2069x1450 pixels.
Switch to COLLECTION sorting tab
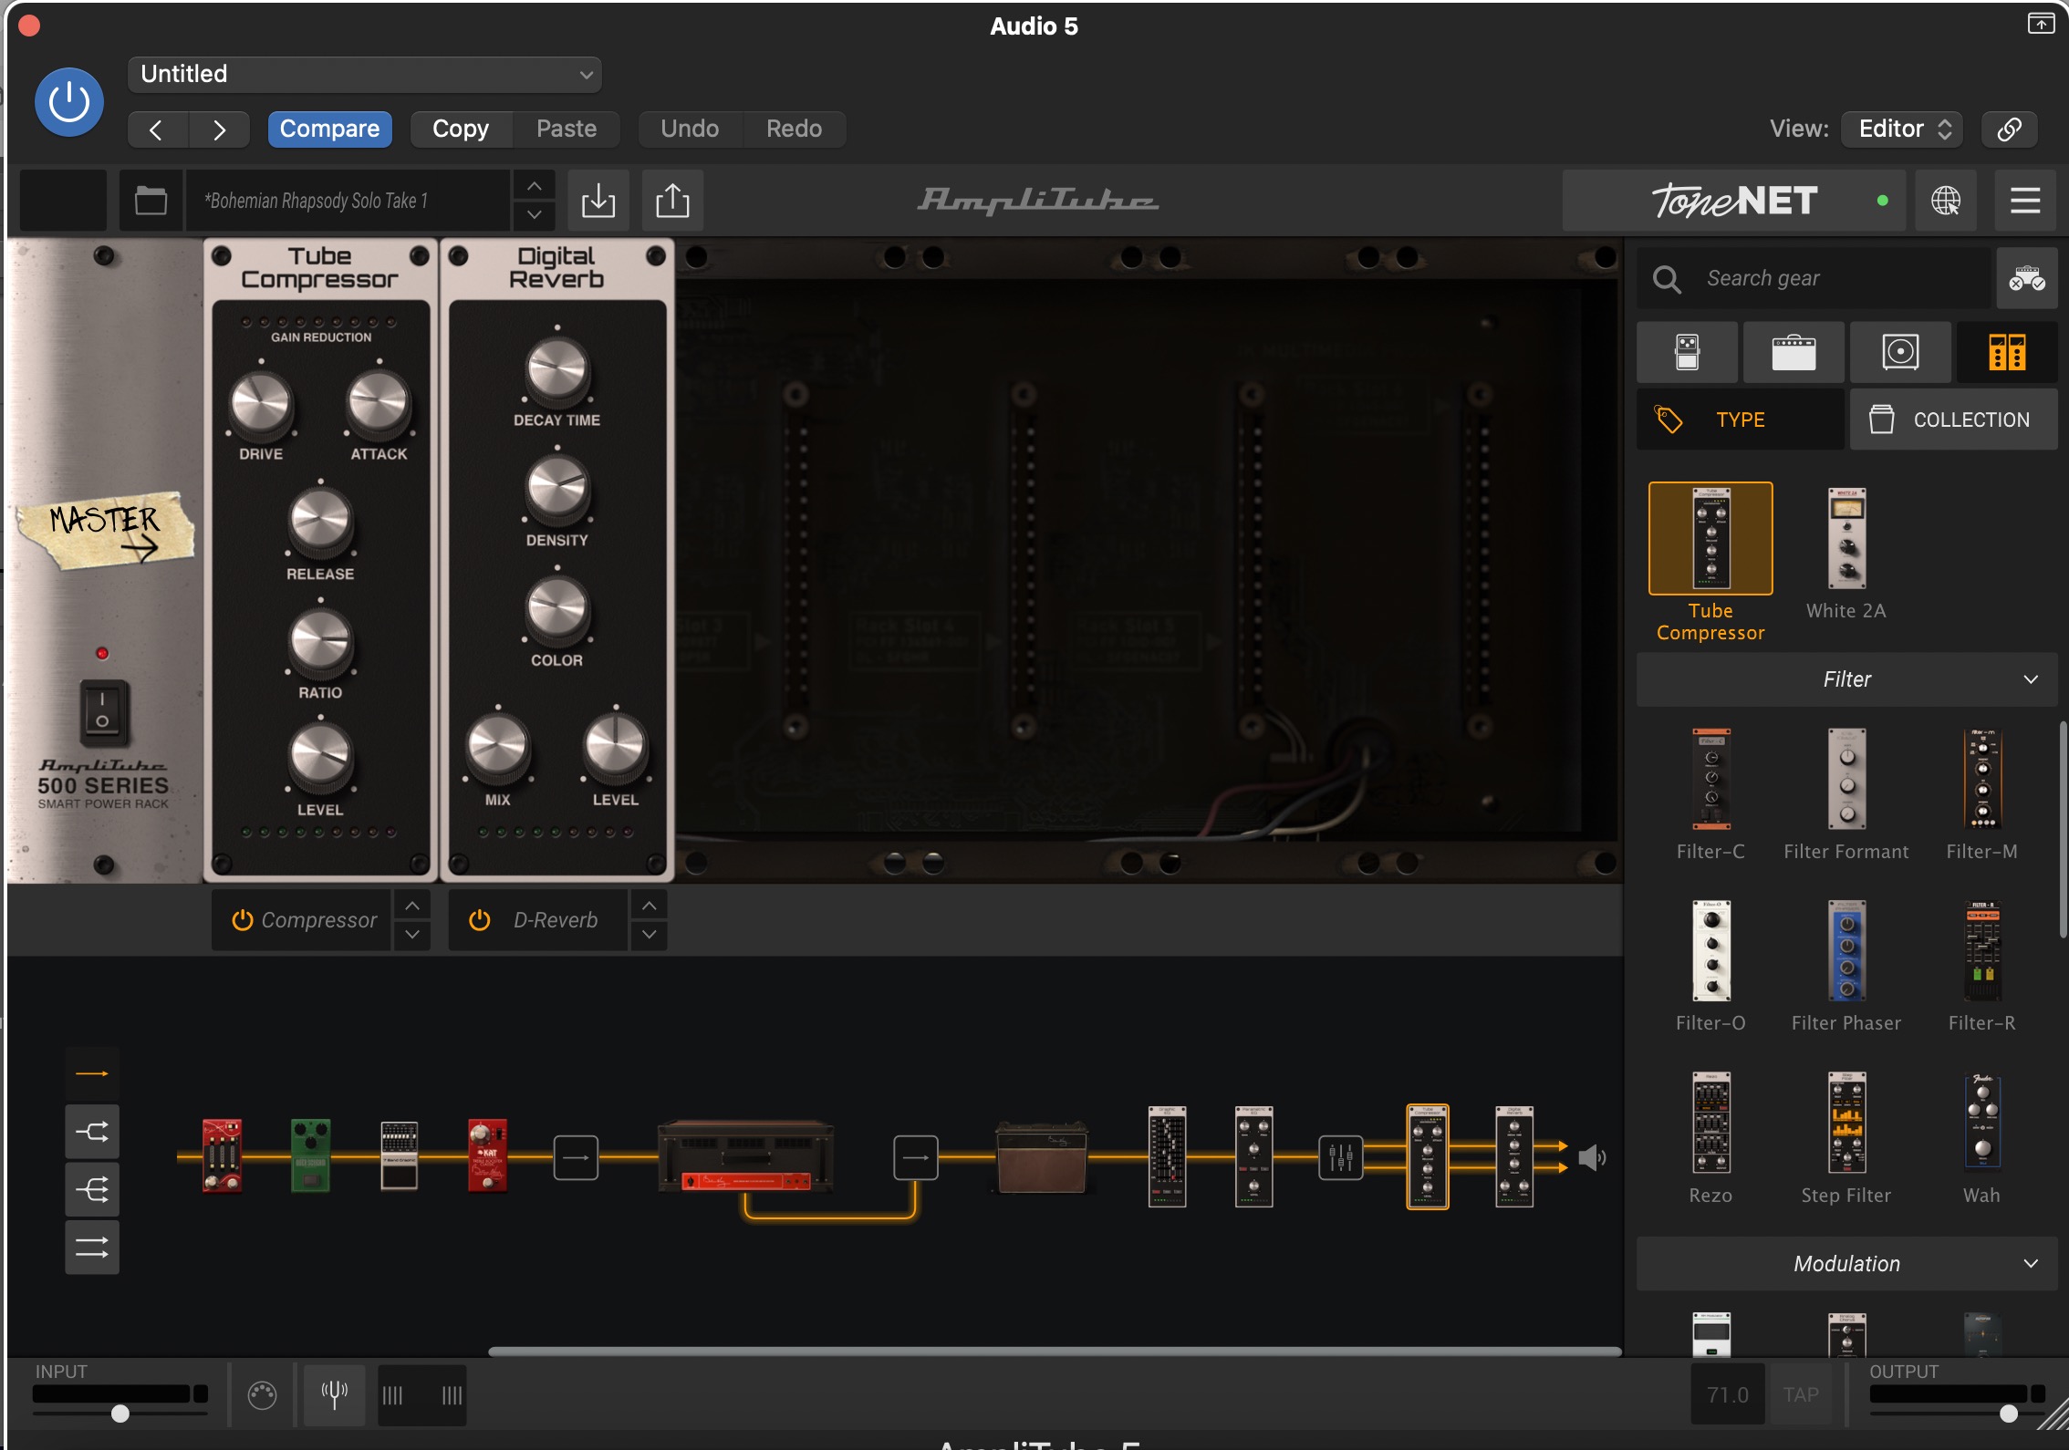pyautogui.click(x=1953, y=419)
